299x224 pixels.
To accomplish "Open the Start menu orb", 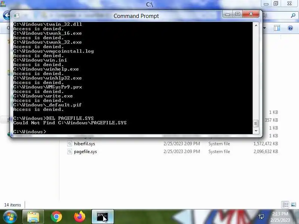I will click(10, 217).
